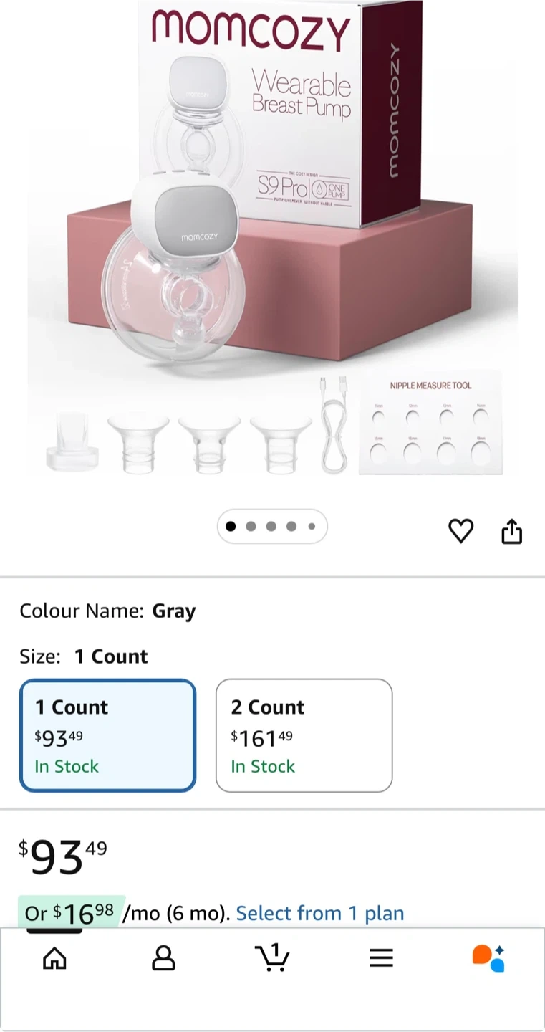Screen dimensions: 545x1032
Task: Tap the heart wishlist icon
Action: pos(460,531)
